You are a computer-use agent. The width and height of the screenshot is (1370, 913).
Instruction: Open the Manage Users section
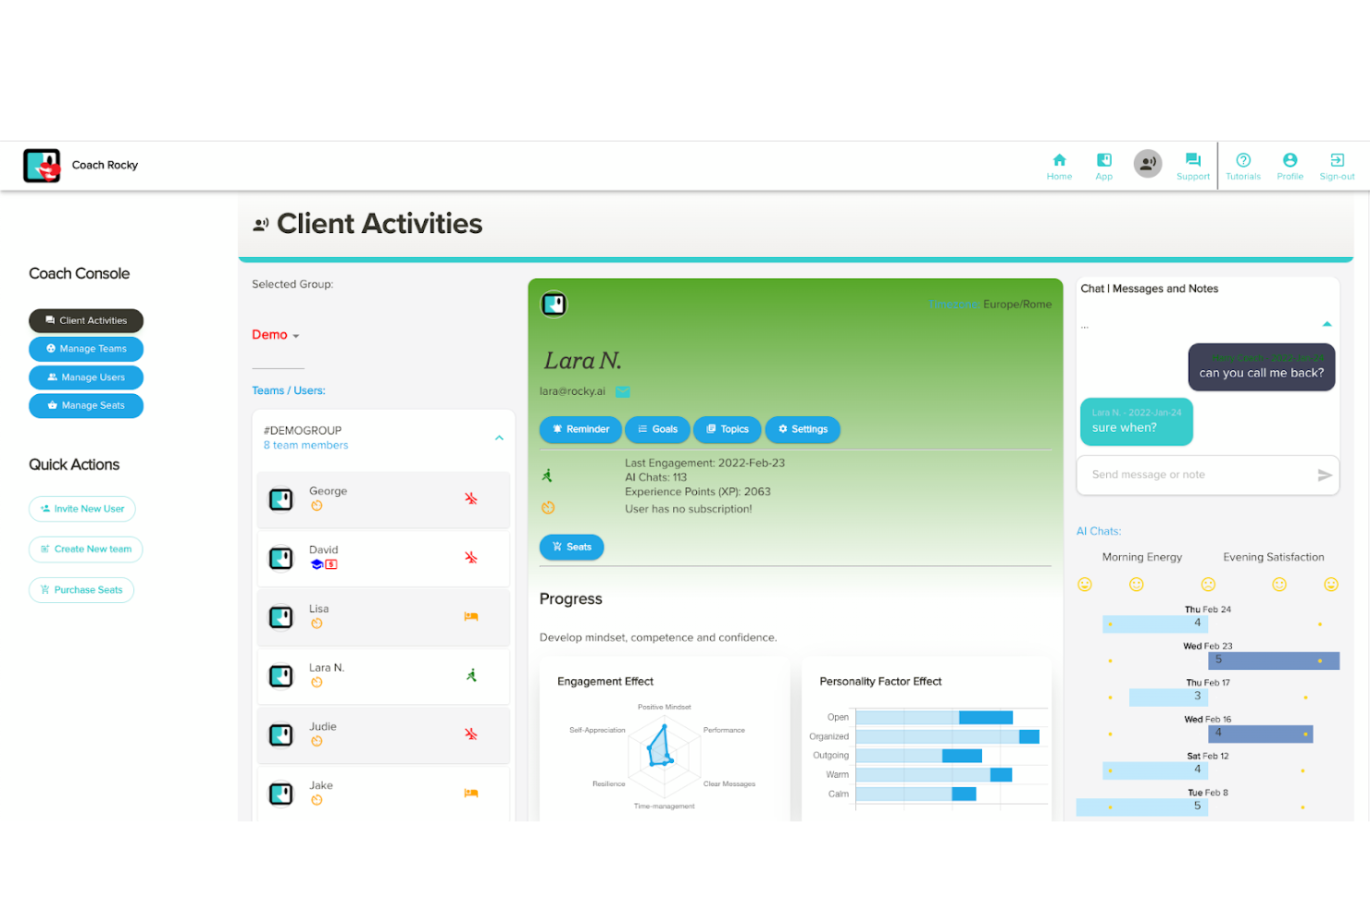pyautogui.click(x=86, y=377)
